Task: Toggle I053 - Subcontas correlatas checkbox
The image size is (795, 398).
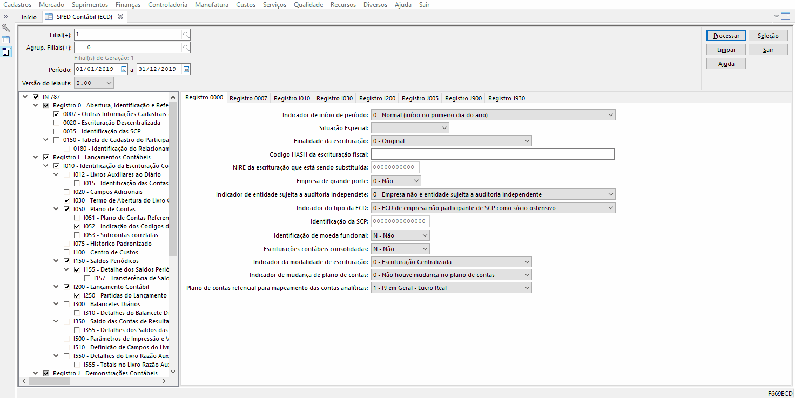Action: [x=77, y=235]
